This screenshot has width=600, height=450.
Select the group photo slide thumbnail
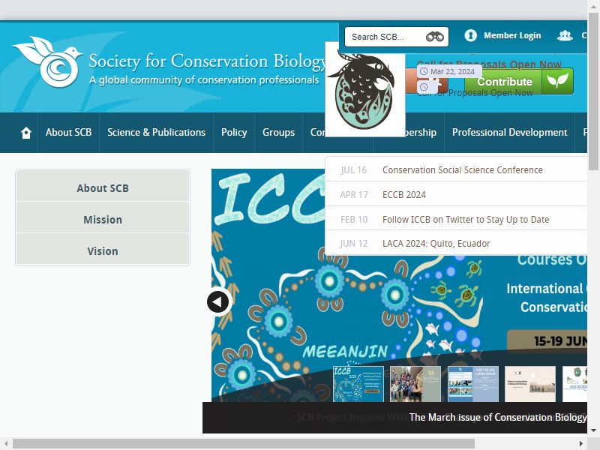(415, 384)
